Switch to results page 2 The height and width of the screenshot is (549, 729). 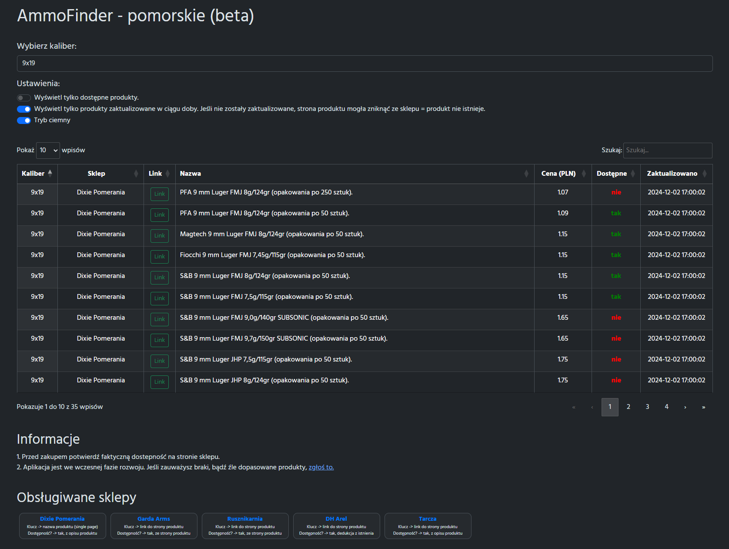[x=628, y=407]
